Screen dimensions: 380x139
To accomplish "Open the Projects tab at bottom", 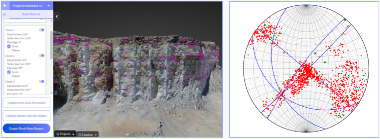I will click(x=65, y=134).
